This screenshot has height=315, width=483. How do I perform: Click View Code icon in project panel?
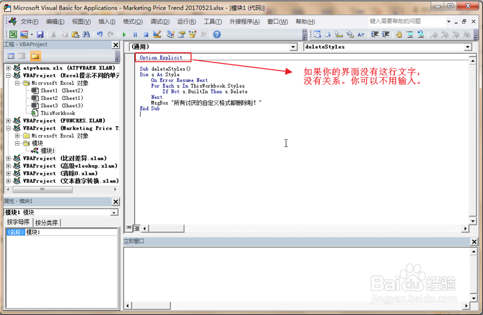coord(11,56)
